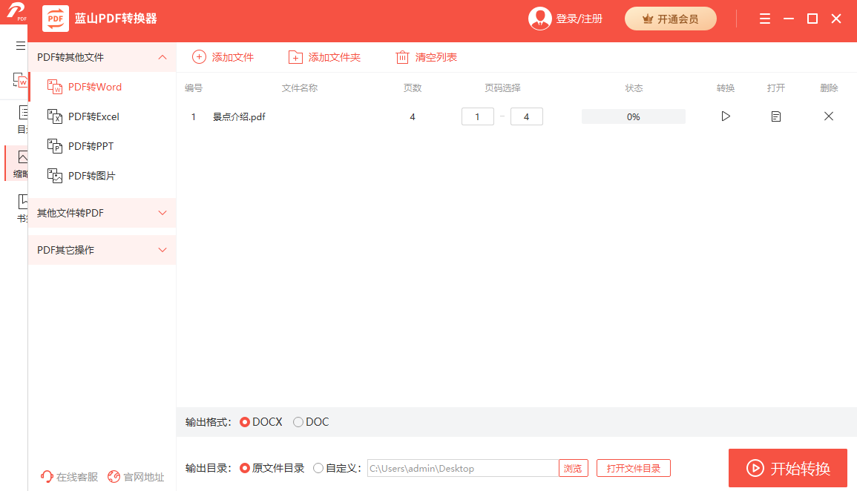Image resolution: width=857 pixels, height=491 pixels.
Task: Click the official website globe icon
Action: tap(114, 477)
